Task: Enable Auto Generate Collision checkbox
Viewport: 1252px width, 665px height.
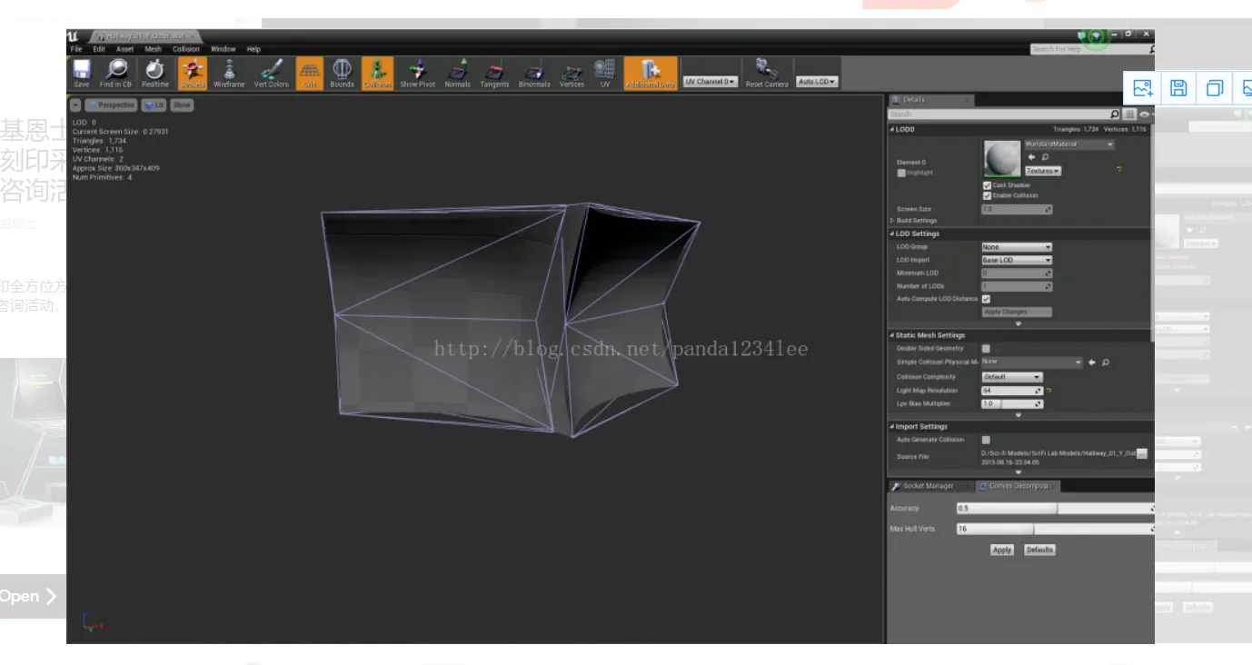Action: (x=986, y=440)
